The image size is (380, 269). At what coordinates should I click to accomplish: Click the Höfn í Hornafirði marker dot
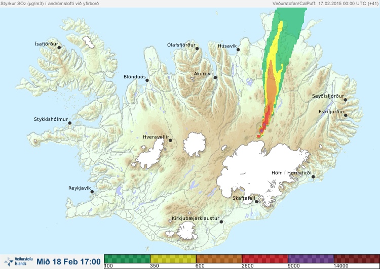point(313,177)
